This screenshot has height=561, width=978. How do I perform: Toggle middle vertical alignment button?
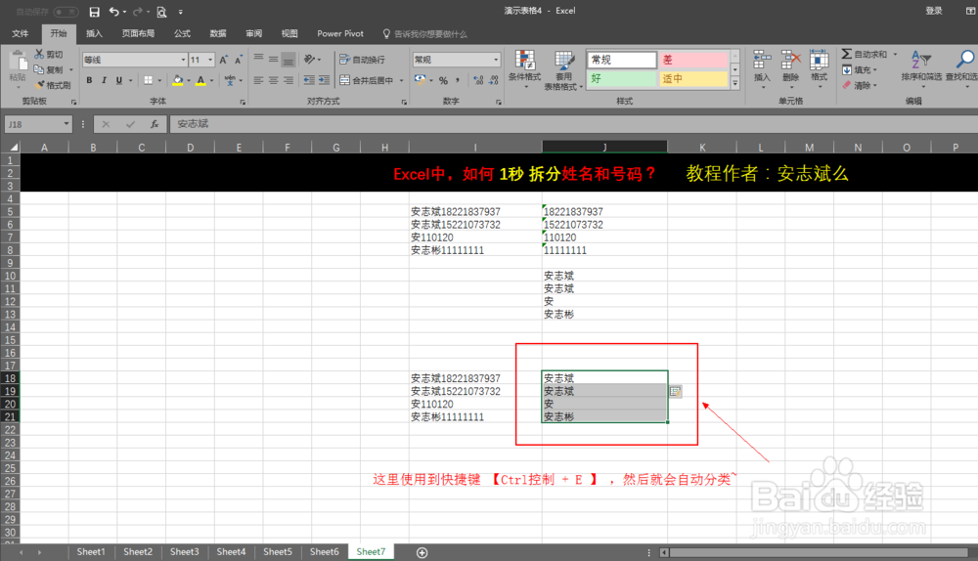273,60
